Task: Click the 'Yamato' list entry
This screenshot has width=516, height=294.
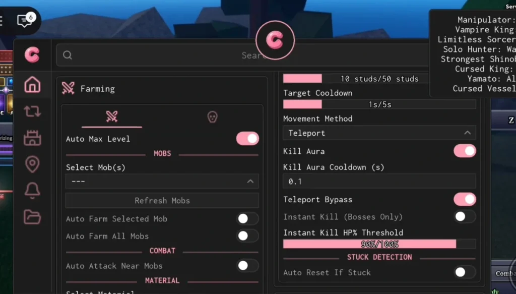Action: (x=492, y=79)
